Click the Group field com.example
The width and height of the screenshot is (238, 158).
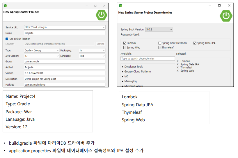point(65,61)
